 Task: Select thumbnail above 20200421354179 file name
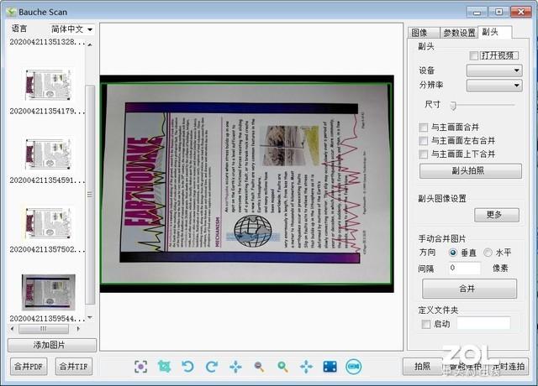[x=49, y=85]
